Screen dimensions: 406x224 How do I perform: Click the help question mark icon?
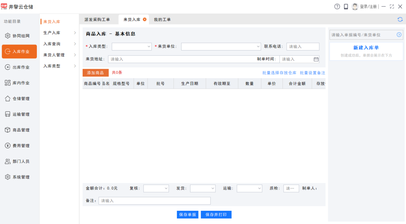(337, 6)
